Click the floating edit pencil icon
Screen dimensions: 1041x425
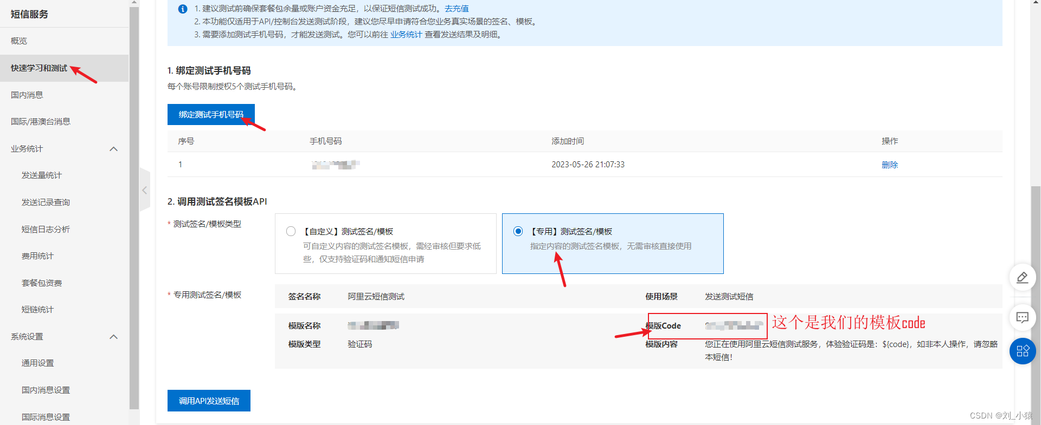[1023, 278]
